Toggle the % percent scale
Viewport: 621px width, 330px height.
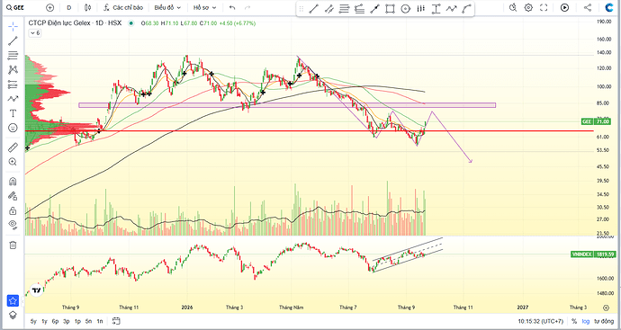(574, 321)
